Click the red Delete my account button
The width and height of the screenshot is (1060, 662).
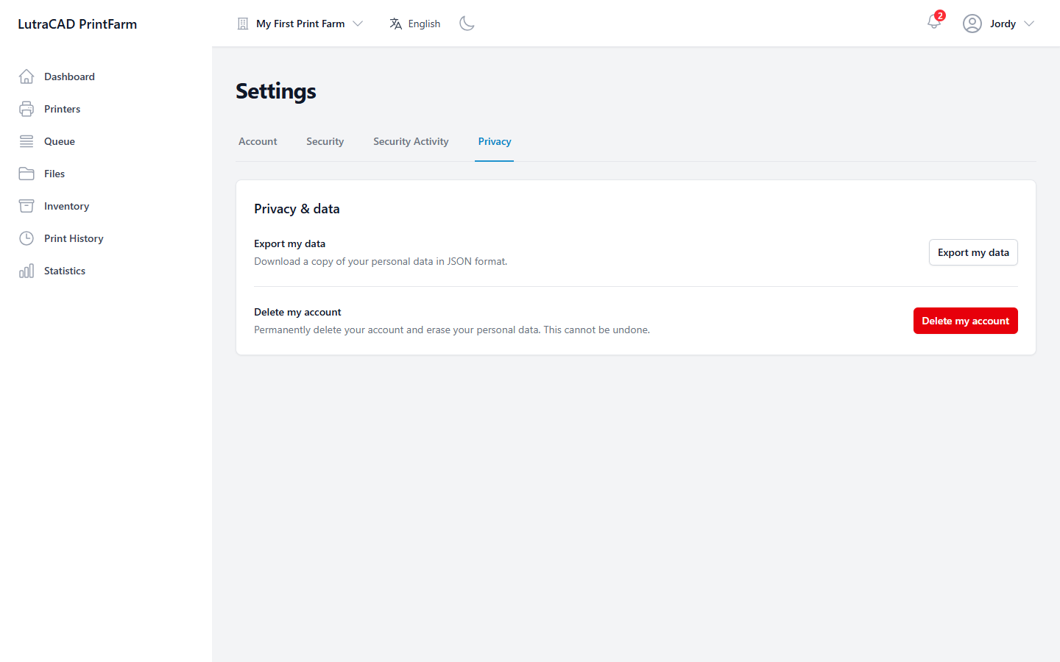click(966, 321)
